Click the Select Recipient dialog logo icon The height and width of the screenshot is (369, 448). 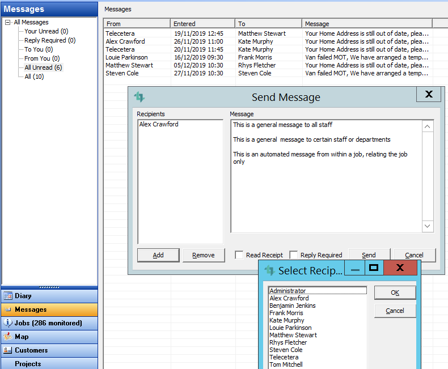[x=269, y=270]
